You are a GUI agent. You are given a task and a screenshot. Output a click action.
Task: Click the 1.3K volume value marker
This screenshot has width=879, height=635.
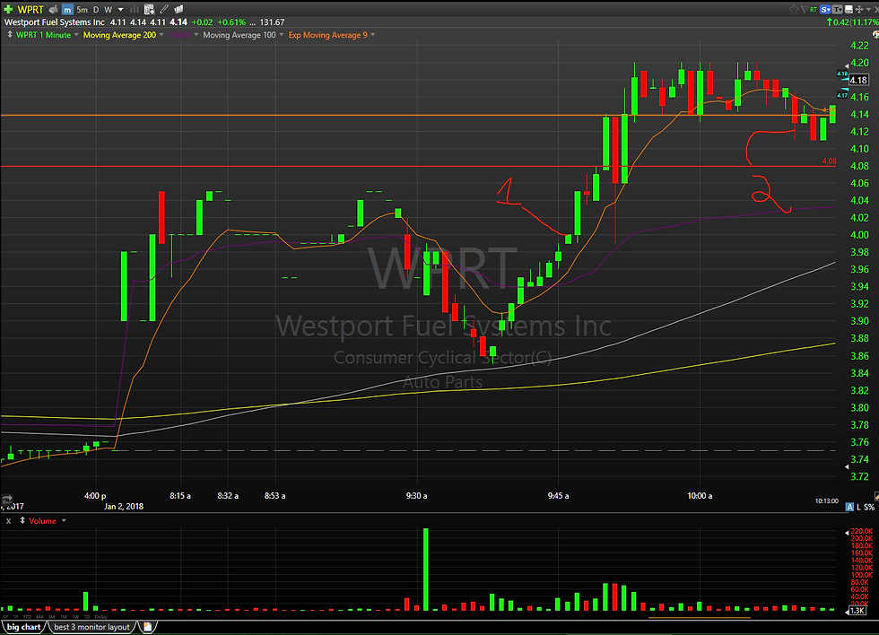tap(857, 611)
